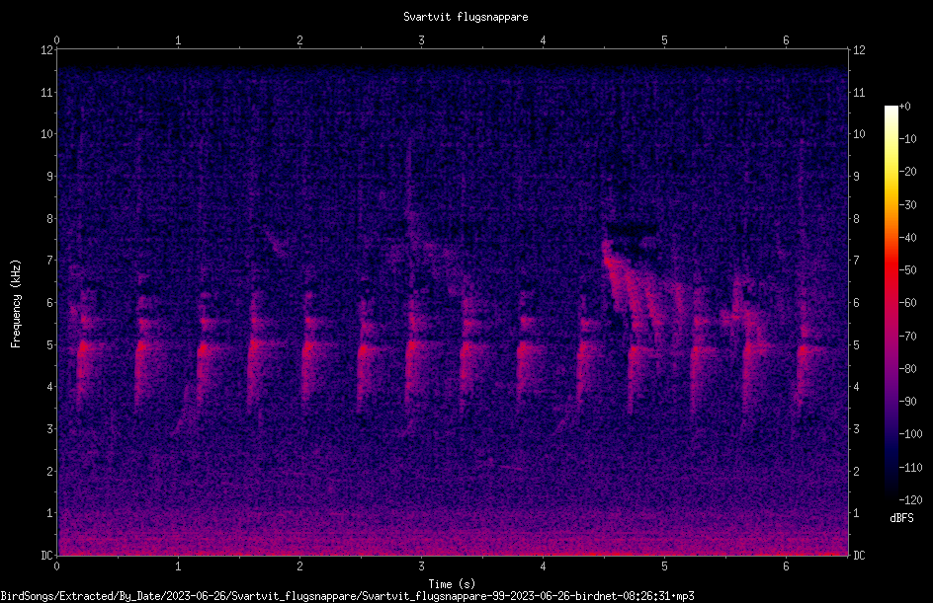Screen dimensions: 933x603
Task: Click the '-80' value on the color scale
Action: tap(907, 369)
